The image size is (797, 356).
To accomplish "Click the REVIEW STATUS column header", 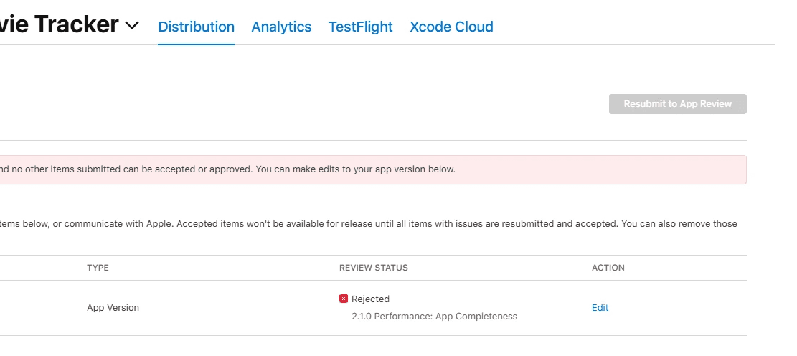I will click(374, 268).
